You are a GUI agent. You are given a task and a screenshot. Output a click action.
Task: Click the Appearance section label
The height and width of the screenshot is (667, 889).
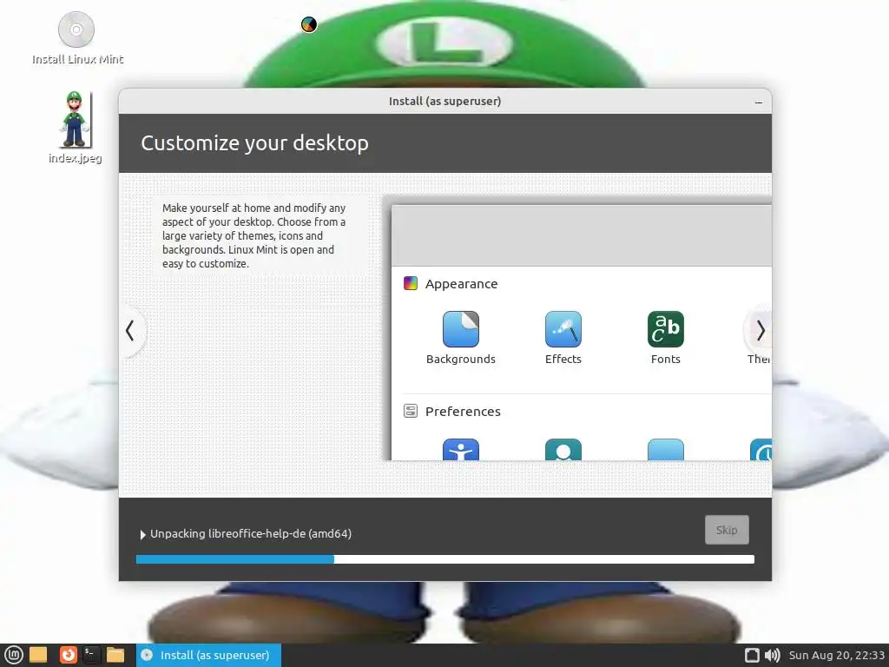[462, 284]
